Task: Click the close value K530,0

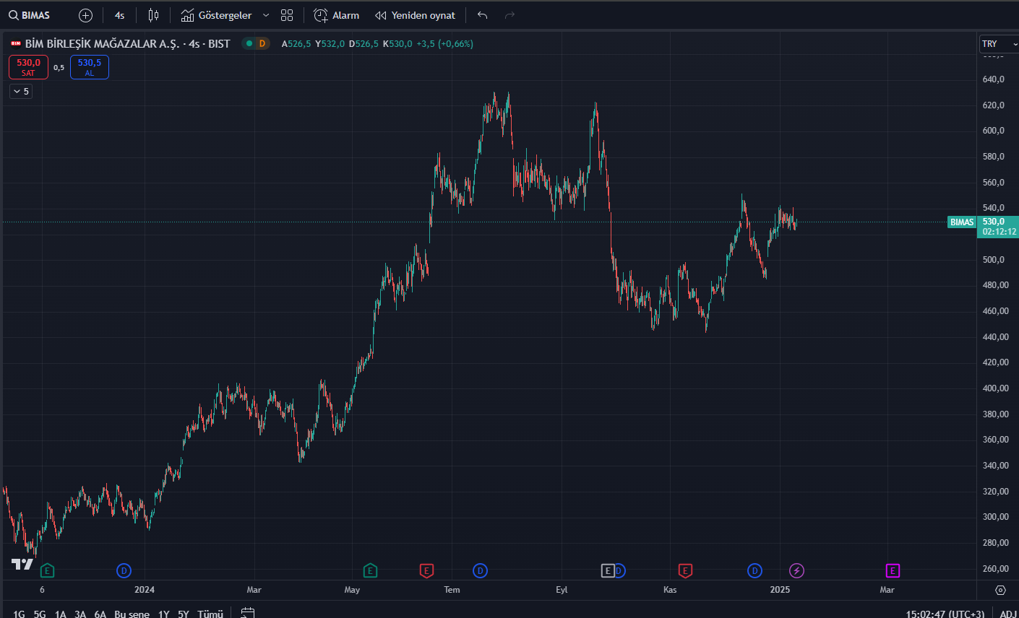Action: pos(397,44)
